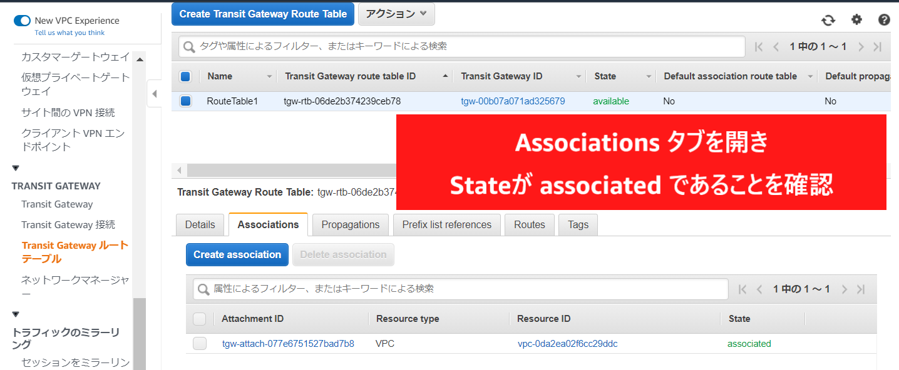Jump to last page in route tables pager
The image size is (899, 370).
[878, 47]
